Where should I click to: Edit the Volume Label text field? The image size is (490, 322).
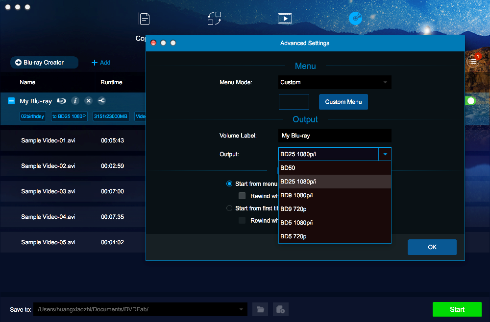pyautogui.click(x=335, y=136)
